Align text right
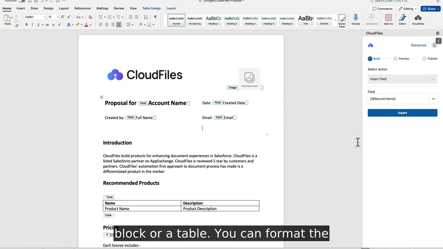The image size is (443, 249). click(x=113, y=25)
